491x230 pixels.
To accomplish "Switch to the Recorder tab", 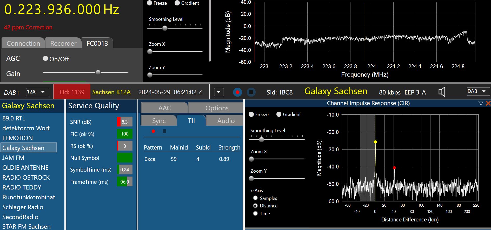I will click(63, 43).
